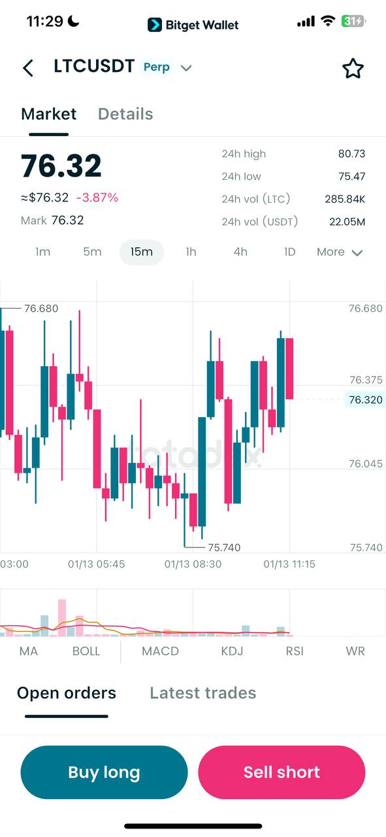Open the MACD indicator view

161,651
